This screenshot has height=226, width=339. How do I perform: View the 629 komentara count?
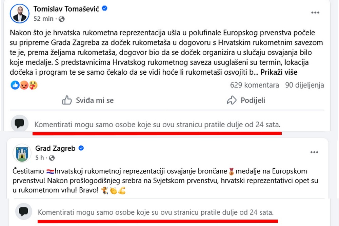coord(254,85)
